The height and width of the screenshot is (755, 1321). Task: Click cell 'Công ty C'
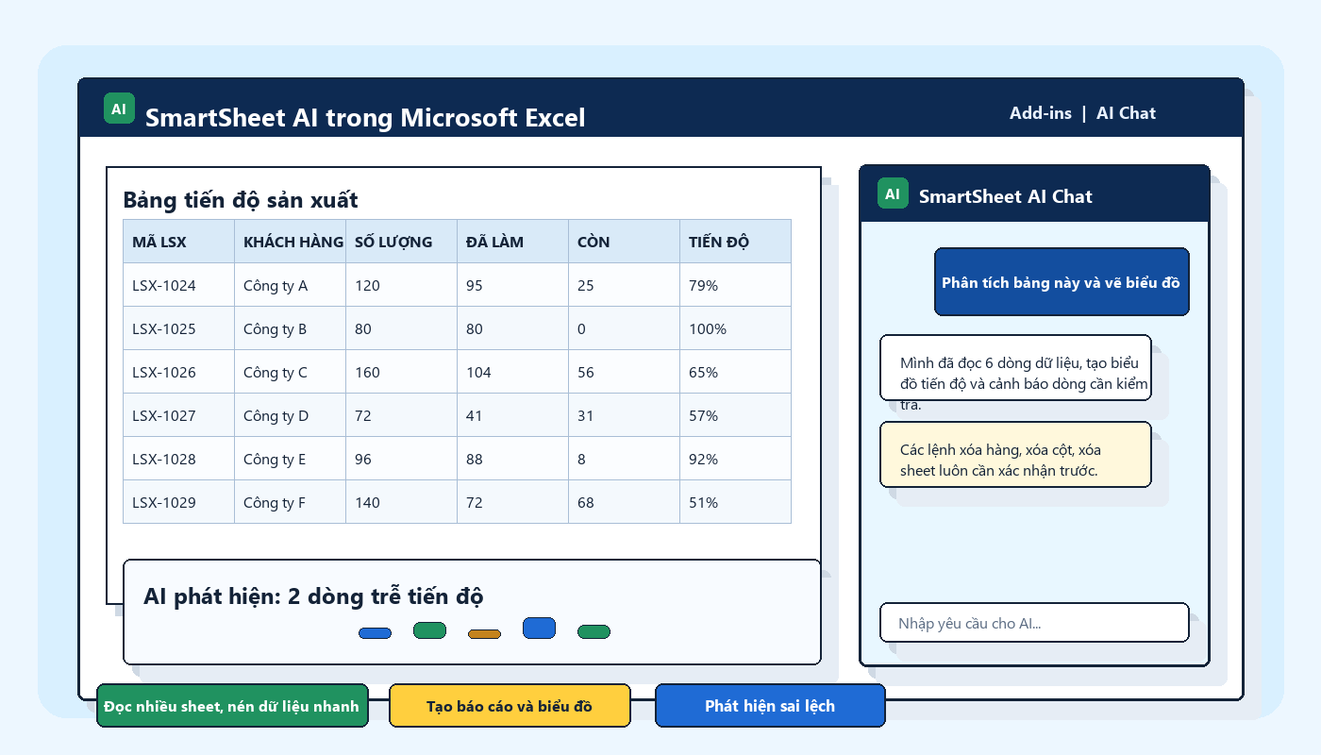(291, 372)
